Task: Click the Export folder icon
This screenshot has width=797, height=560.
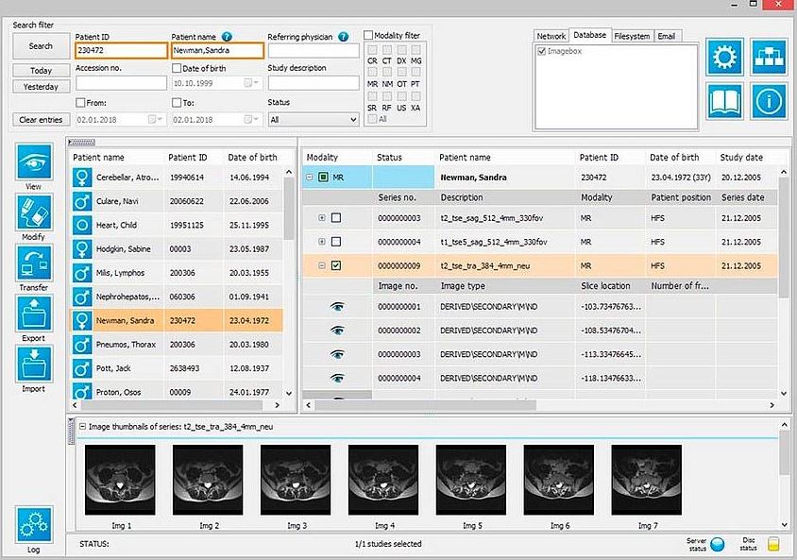Action: pos(34,314)
